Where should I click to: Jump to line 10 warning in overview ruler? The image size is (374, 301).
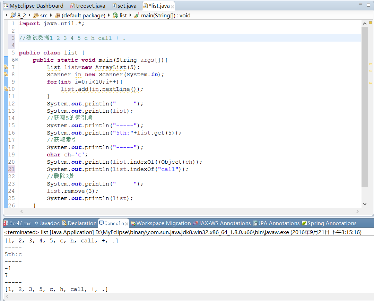371,83
